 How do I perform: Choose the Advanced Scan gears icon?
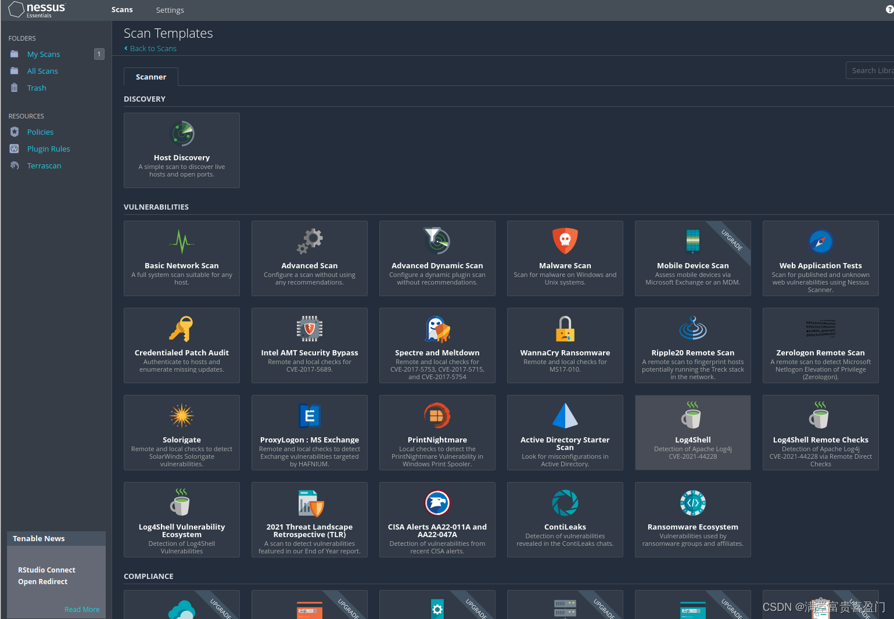click(310, 241)
